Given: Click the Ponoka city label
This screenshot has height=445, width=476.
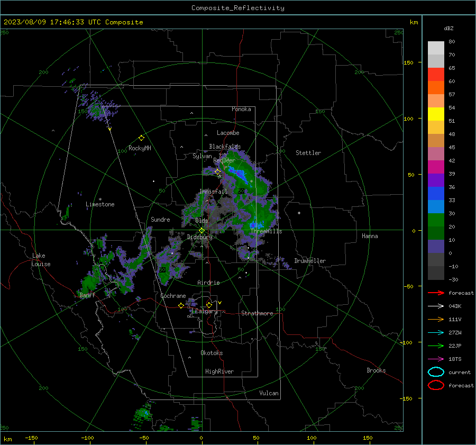Looking at the screenshot, I should coord(241,109).
